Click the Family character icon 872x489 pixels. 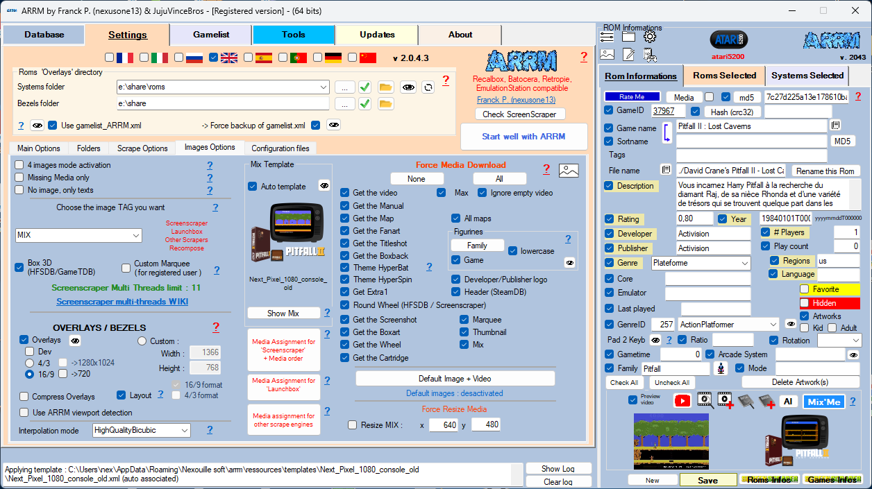coord(721,369)
